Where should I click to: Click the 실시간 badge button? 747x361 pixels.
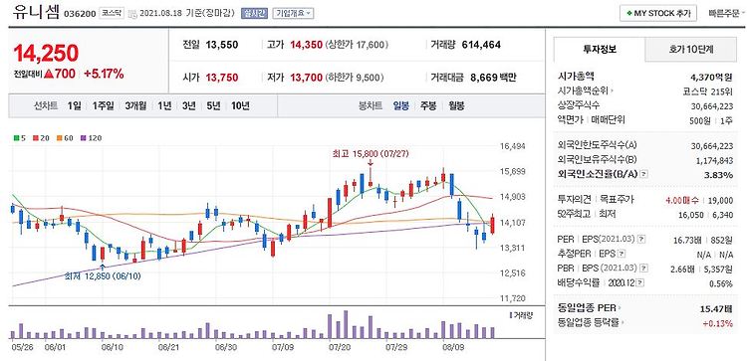(x=255, y=13)
